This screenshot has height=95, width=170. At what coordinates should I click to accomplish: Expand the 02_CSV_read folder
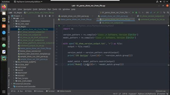[x=14, y=24]
